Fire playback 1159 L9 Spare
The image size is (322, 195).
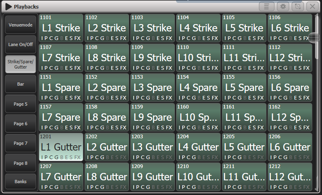pyautogui.click(x=152, y=117)
